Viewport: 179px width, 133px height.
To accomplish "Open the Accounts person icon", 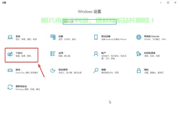I will click(x=96, y=54).
